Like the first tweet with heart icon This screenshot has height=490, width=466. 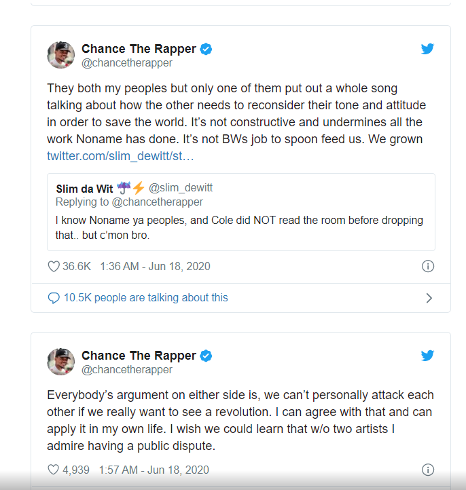[x=54, y=267]
